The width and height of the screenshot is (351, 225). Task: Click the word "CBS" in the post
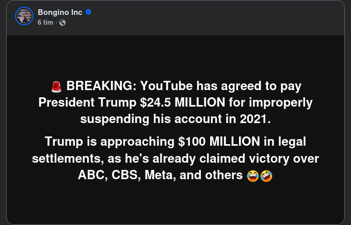[118, 175]
